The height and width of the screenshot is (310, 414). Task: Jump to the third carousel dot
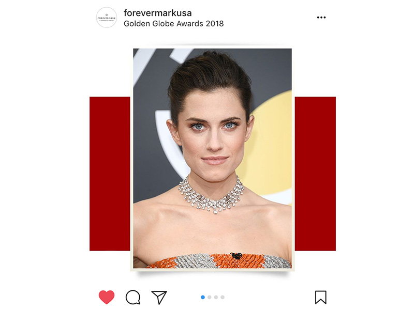point(216,298)
